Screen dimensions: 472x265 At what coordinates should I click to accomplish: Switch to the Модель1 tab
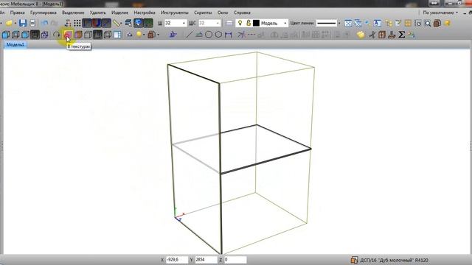(x=15, y=45)
